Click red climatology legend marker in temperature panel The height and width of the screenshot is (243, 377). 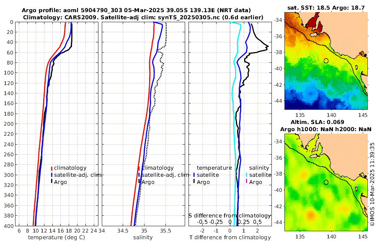52,168
